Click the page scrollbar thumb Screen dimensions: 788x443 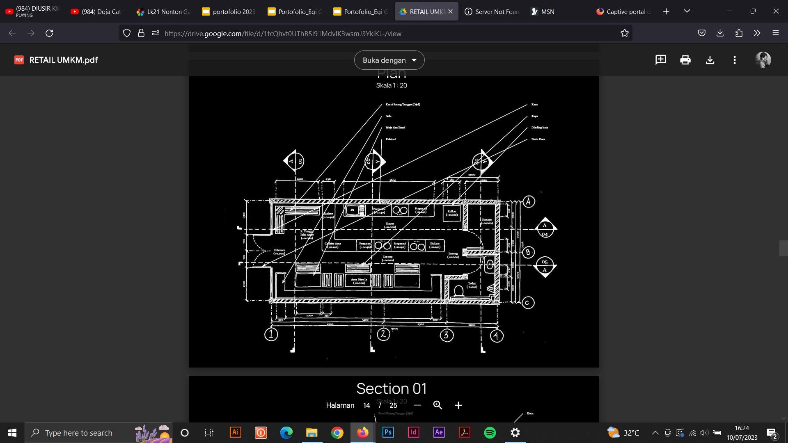(x=783, y=249)
